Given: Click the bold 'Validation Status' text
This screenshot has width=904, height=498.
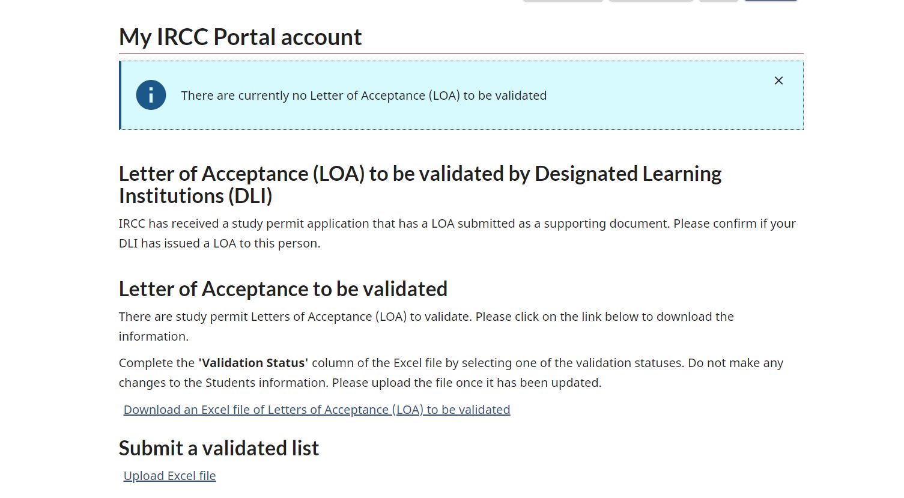Looking at the screenshot, I should [253, 363].
